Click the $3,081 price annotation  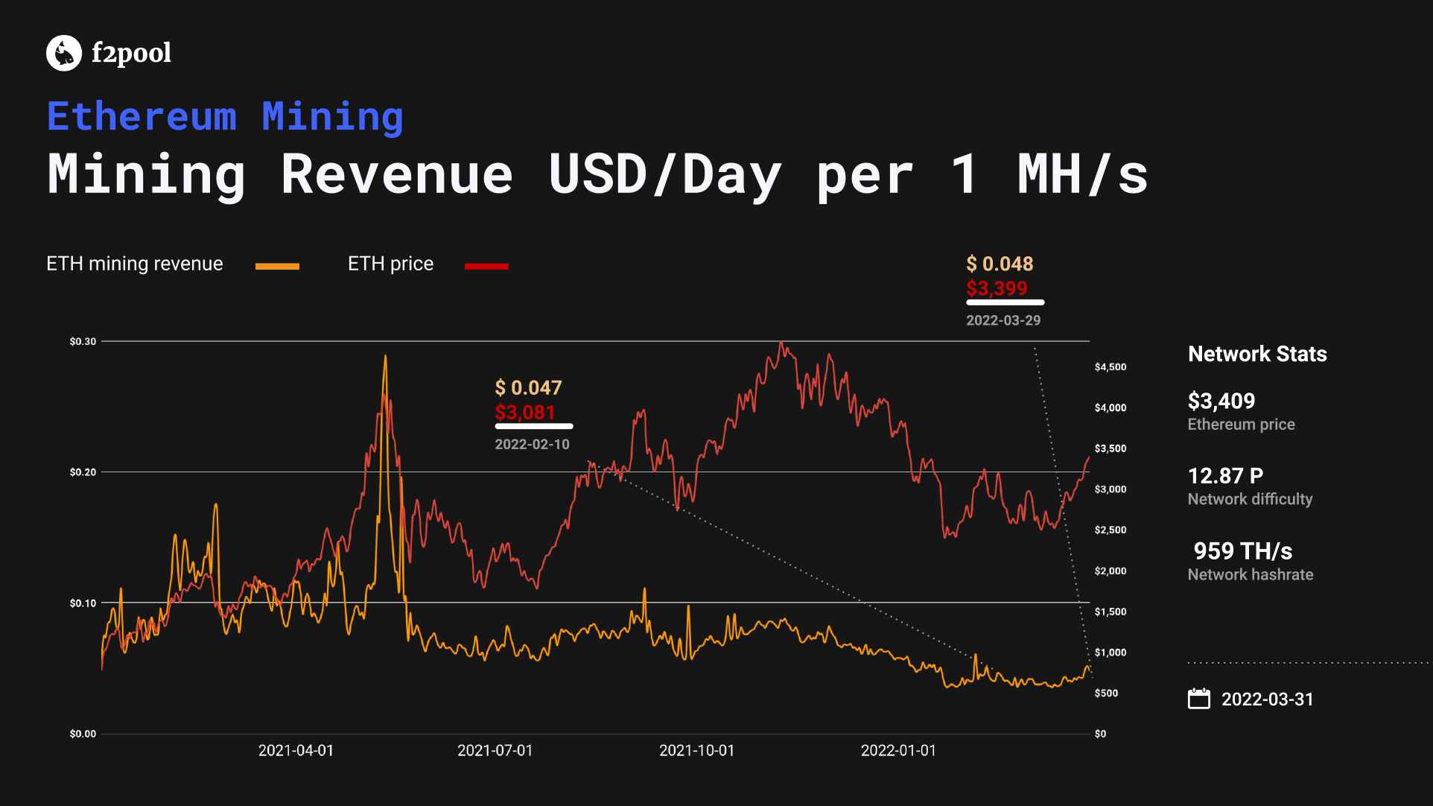click(525, 412)
